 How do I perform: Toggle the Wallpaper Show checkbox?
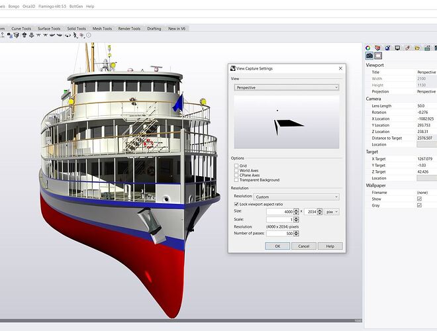coord(419,199)
